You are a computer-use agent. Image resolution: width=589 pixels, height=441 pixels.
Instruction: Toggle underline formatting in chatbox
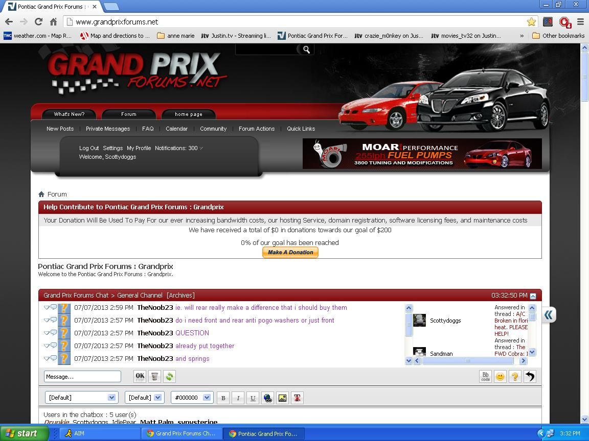(253, 398)
